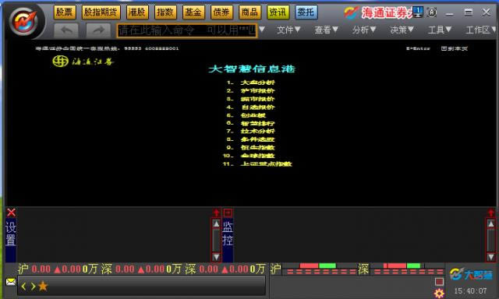Click the monitor network status icon
499x299 pixels.
coord(418,12)
